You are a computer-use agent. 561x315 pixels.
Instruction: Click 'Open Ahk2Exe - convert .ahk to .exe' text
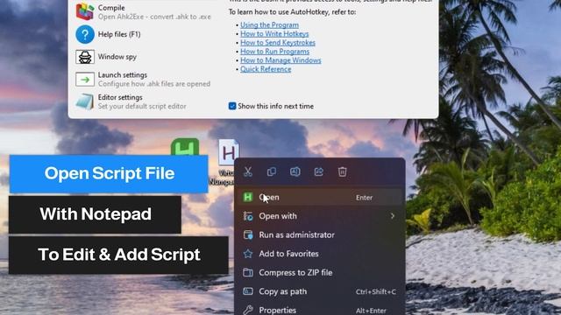tap(154, 17)
